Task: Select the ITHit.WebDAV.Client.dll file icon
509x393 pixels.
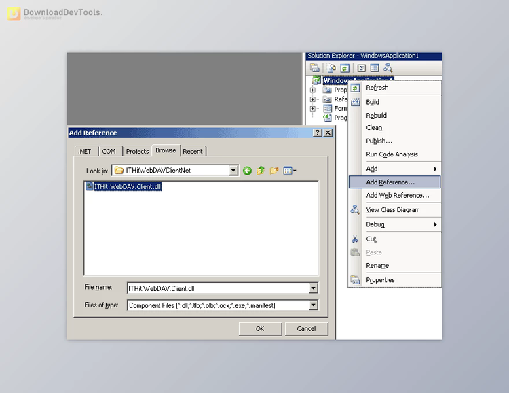Action: pyautogui.click(x=90, y=186)
